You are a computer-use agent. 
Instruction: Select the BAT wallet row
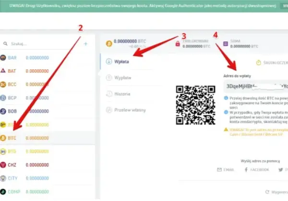[48, 71]
